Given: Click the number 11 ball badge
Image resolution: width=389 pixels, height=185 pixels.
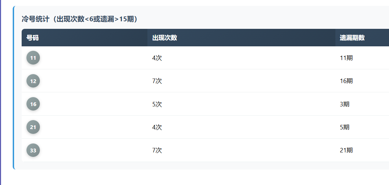Looking at the screenshot, I should point(33,58).
